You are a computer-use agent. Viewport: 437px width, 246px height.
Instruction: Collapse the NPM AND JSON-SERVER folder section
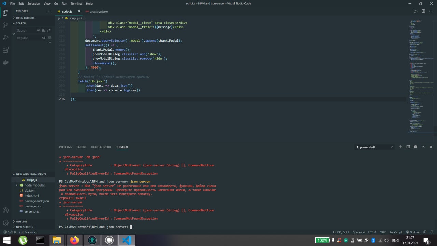coord(31,174)
